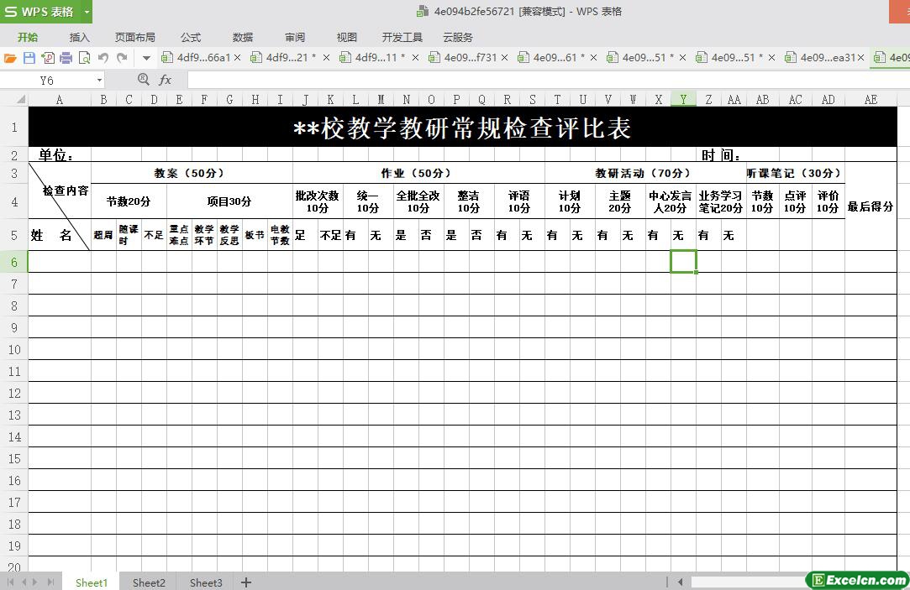Switch to the Sheet2 tab
This screenshot has width=910, height=590.
[149, 582]
